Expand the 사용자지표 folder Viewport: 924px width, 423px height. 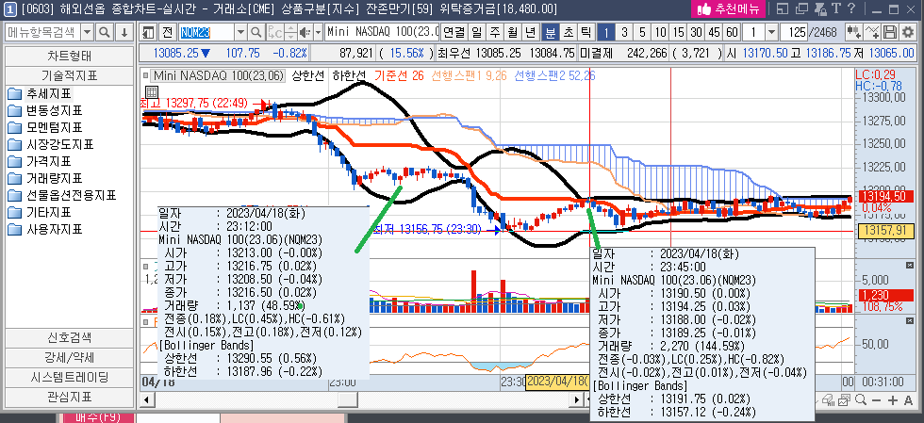click(x=44, y=229)
